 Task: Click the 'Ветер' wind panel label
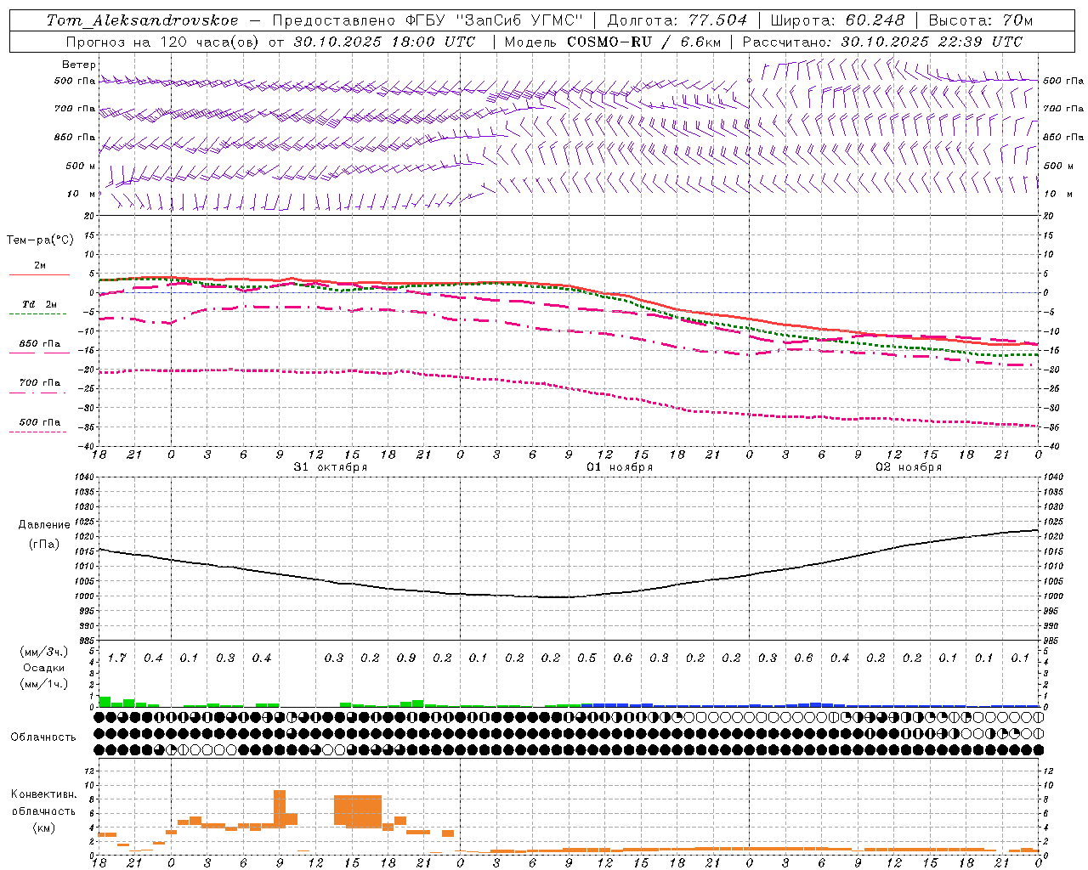pyautogui.click(x=78, y=65)
